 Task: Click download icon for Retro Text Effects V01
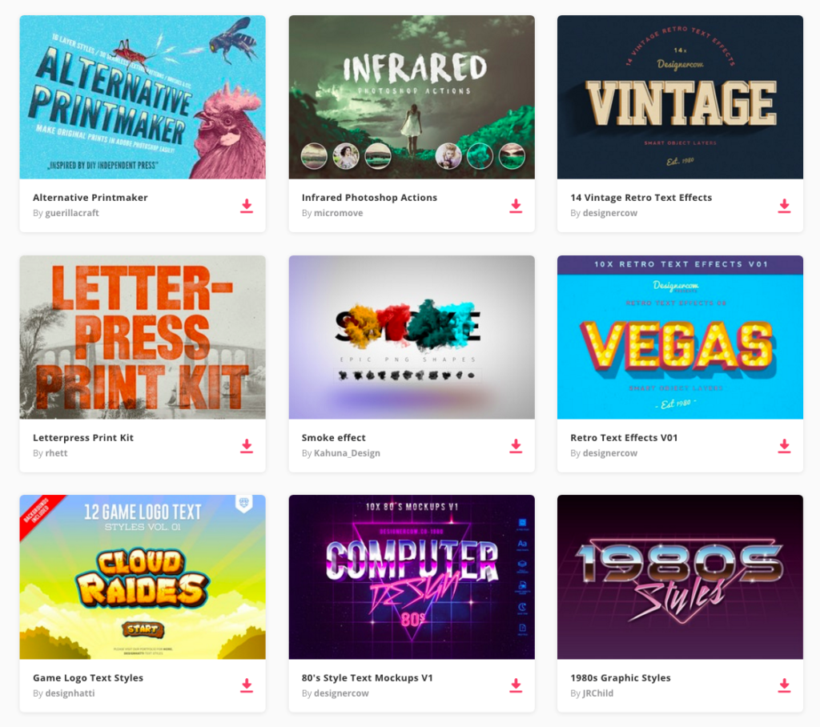coord(784,446)
